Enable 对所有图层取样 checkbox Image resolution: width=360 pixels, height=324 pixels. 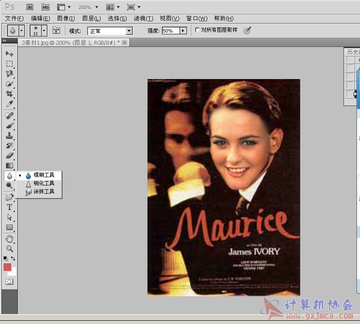pos(197,30)
